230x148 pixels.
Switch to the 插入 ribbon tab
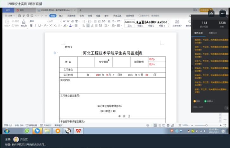pos(61,15)
